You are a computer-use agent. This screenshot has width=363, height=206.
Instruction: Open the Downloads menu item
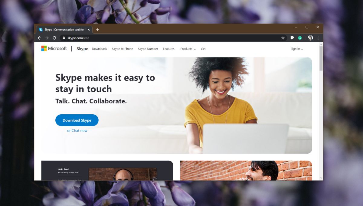(x=100, y=49)
